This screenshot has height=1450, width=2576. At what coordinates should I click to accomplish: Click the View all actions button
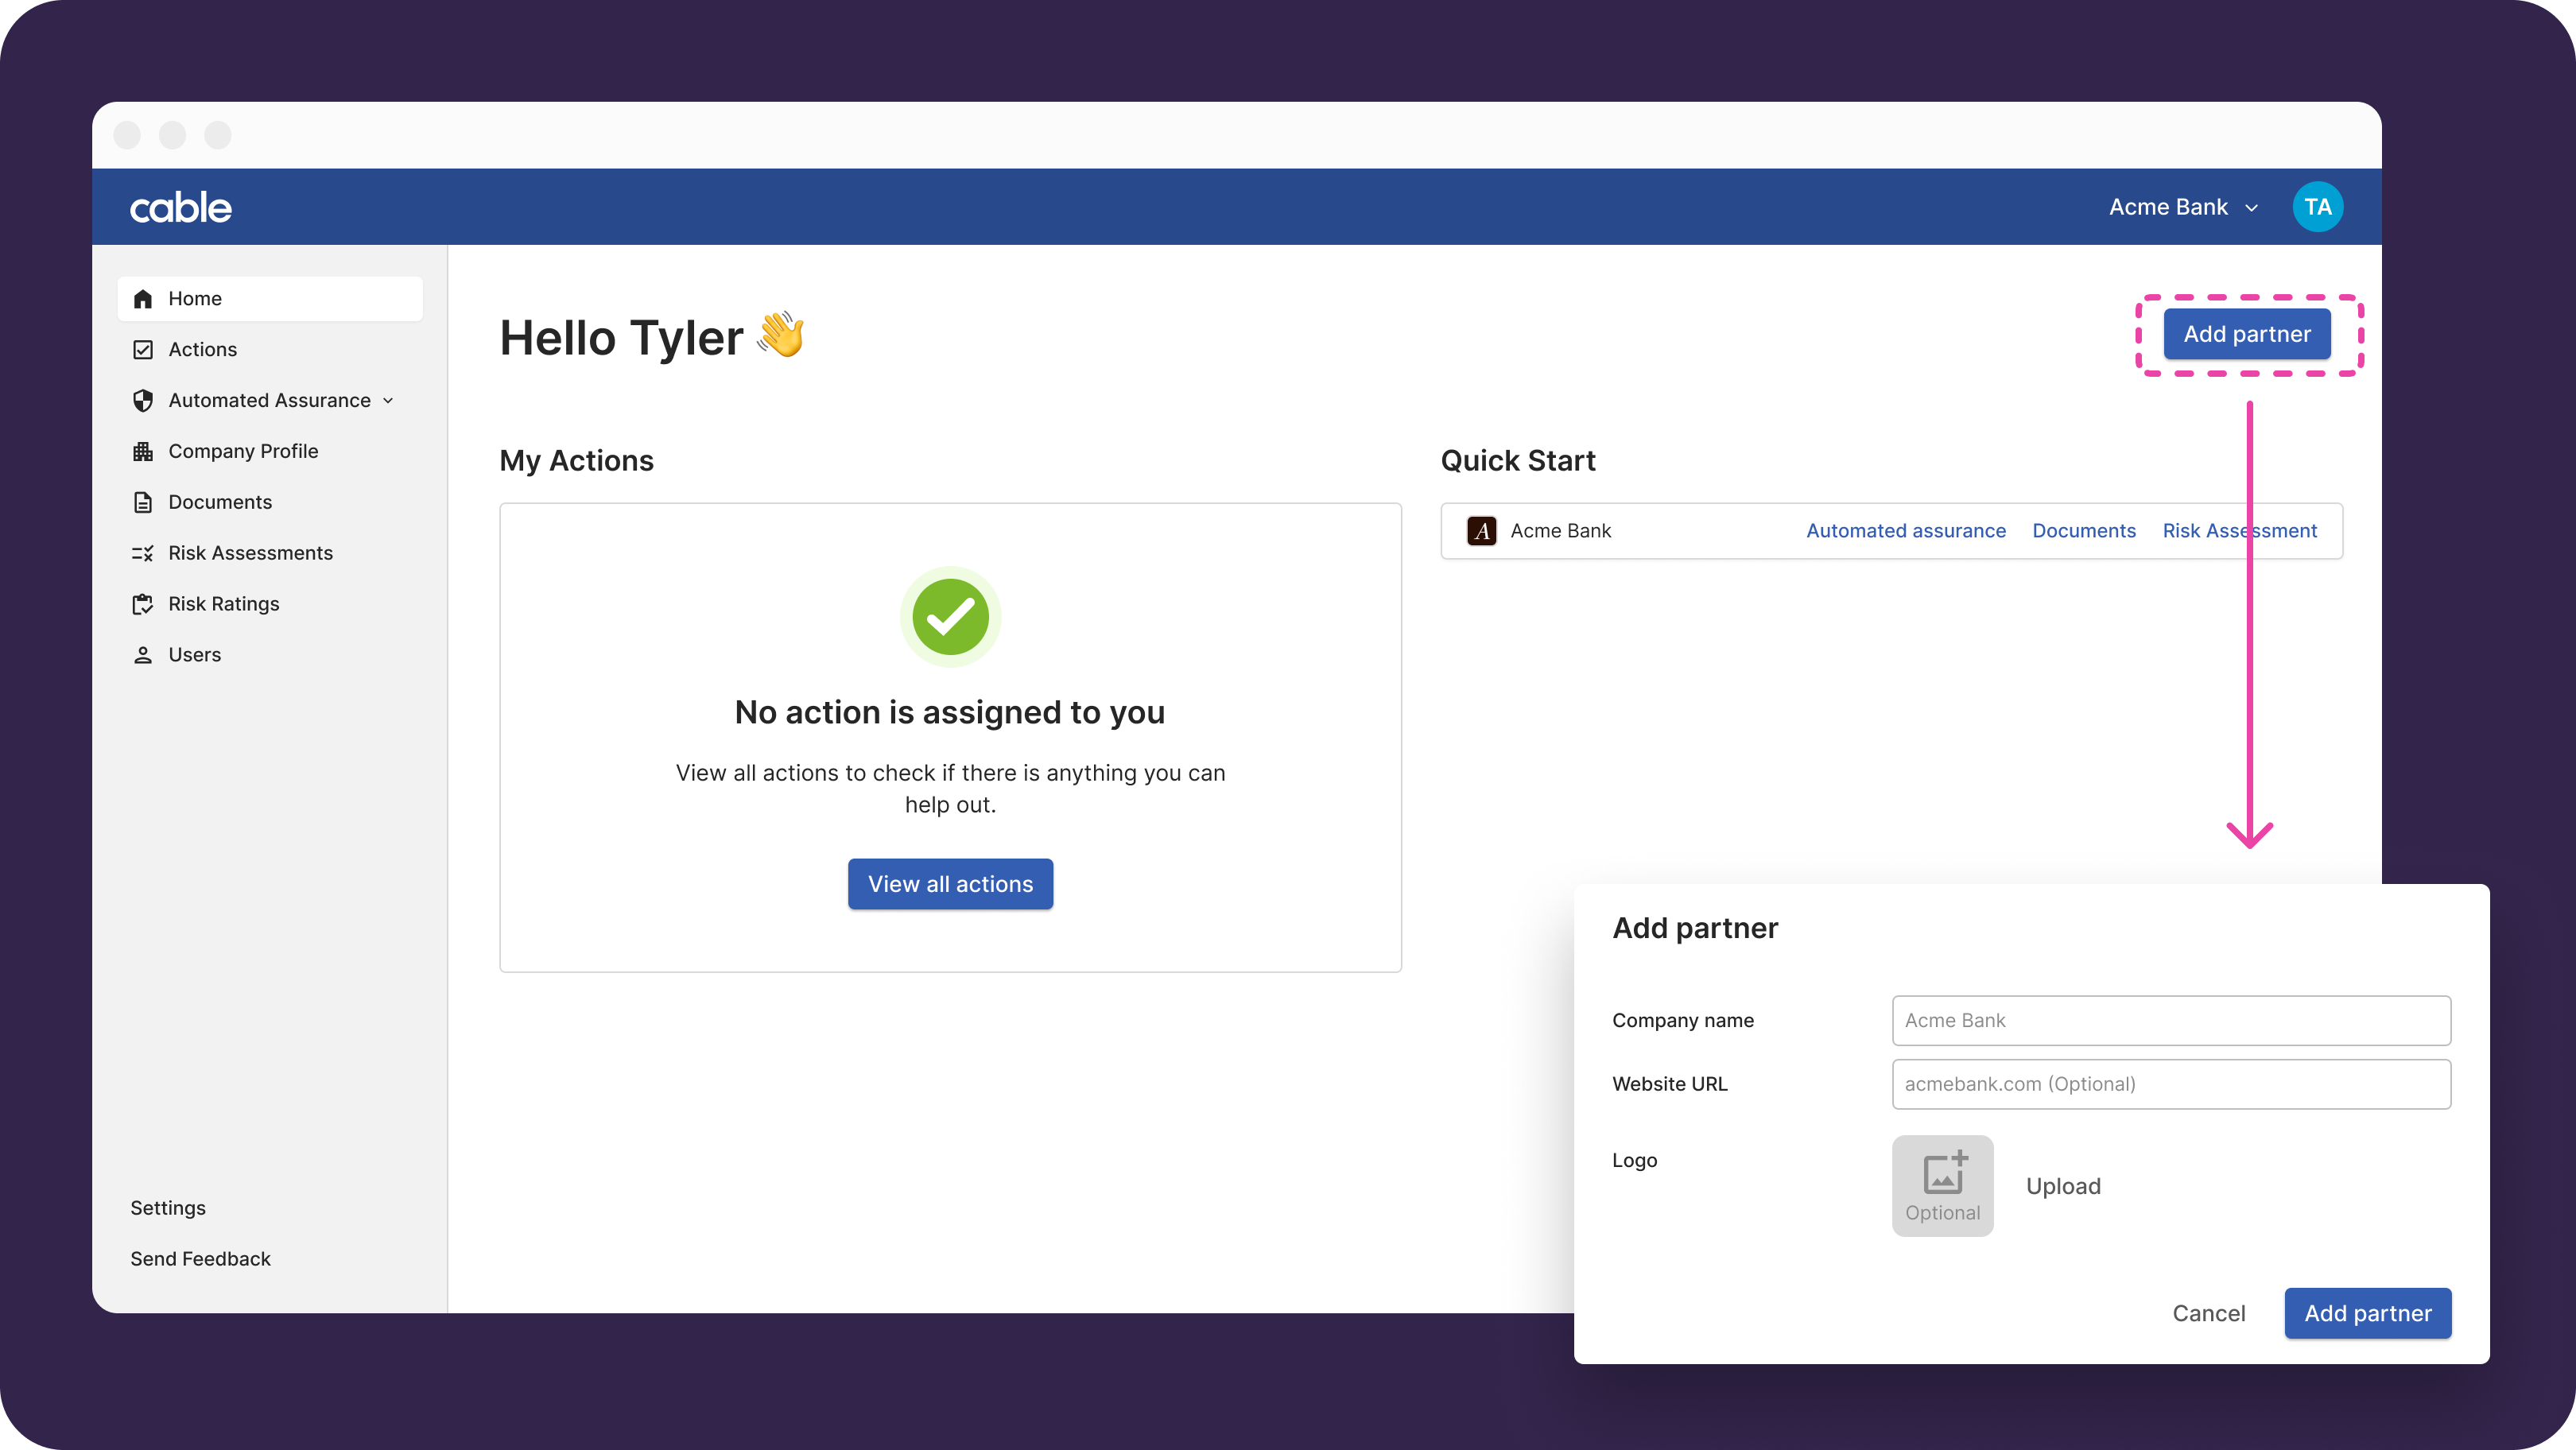click(x=950, y=884)
